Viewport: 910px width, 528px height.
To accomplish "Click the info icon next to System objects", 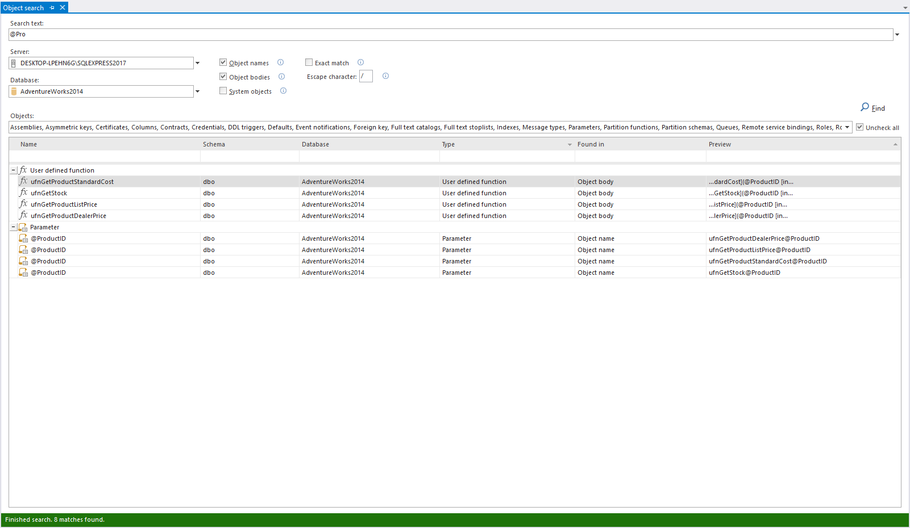I will [283, 91].
